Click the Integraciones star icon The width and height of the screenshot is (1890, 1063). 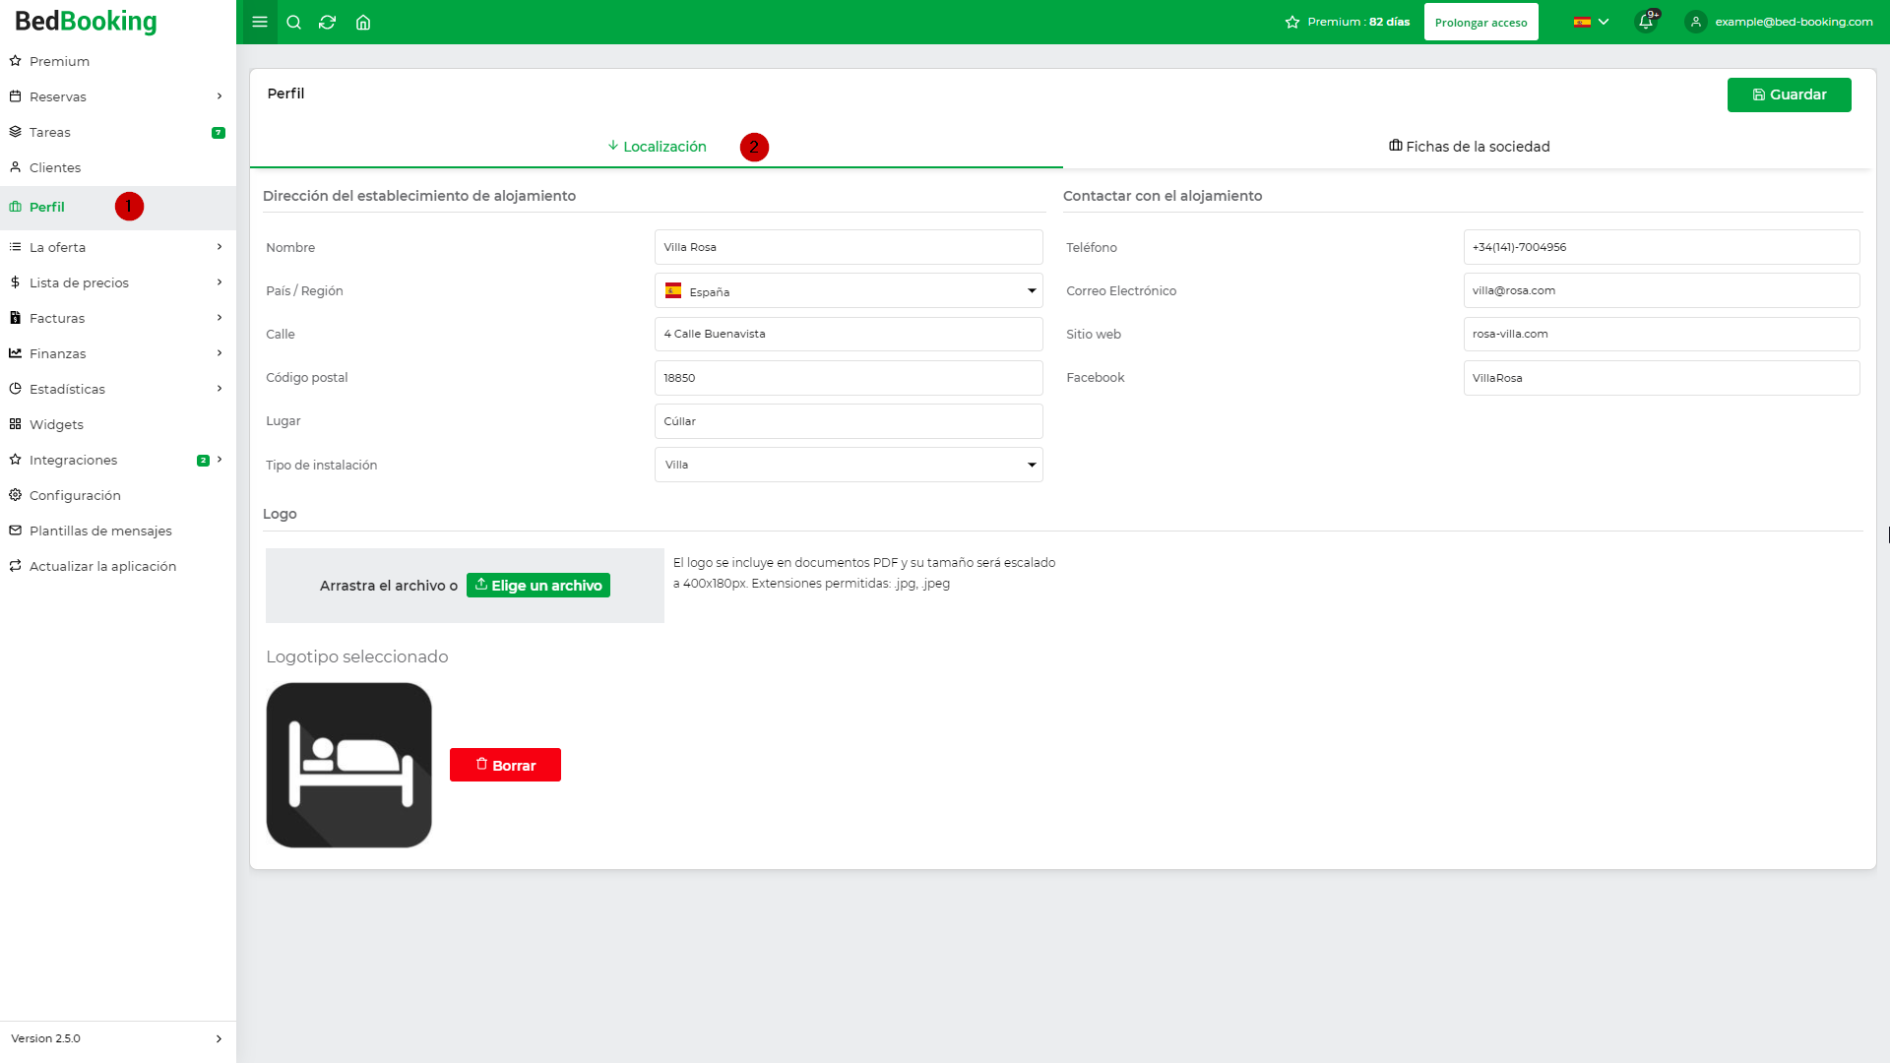coord(15,460)
